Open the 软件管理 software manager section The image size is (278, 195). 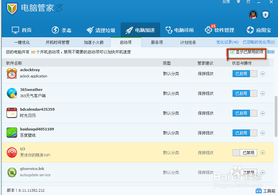(219, 30)
